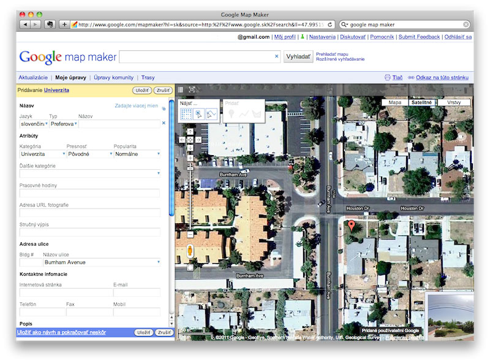Pan the map down with arrow
The height and width of the screenshot is (363, 490).
(190, 147)
